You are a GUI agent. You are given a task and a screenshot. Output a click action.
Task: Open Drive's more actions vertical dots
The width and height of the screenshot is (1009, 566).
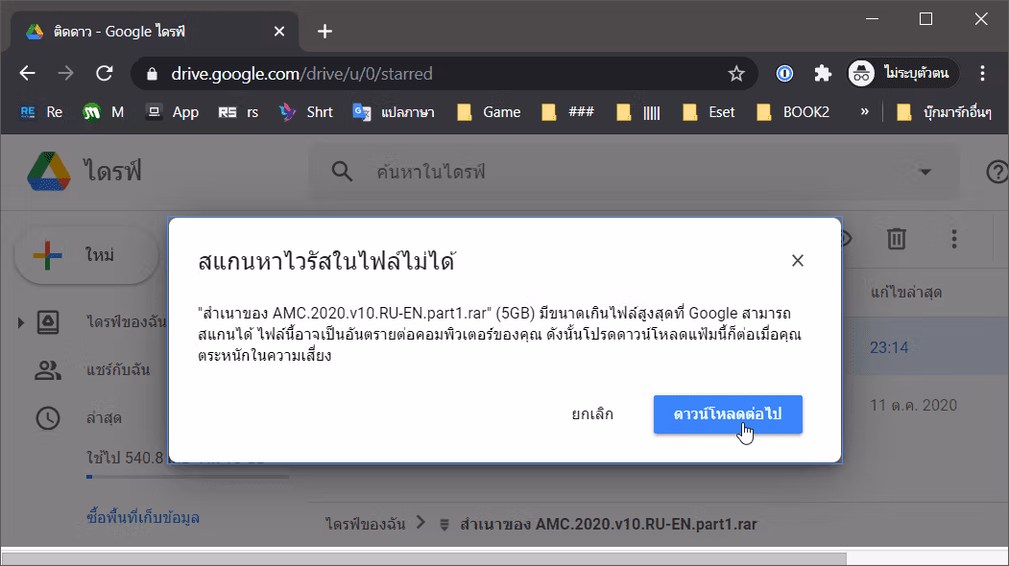(953, 239)
